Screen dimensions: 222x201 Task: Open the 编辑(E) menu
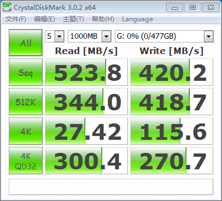pyautogui.click(x=44, y=19)
